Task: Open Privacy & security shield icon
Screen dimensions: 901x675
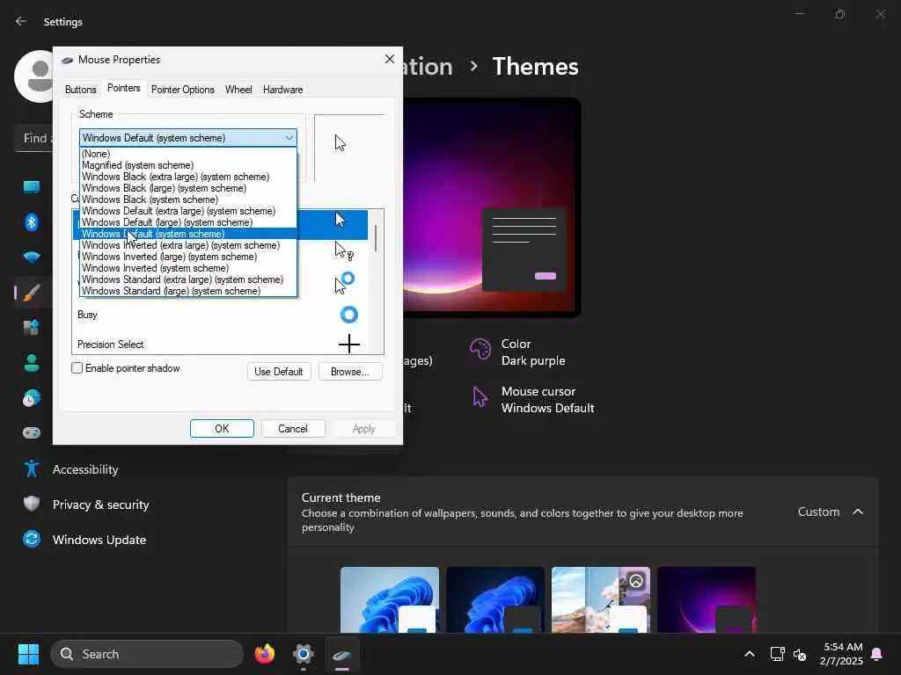Action: click(32, 504)
